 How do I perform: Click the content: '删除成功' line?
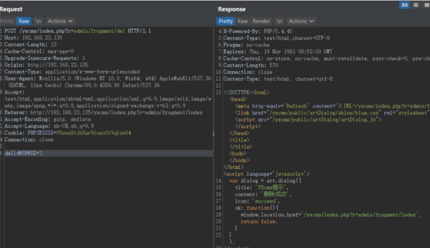pos(263,194)
